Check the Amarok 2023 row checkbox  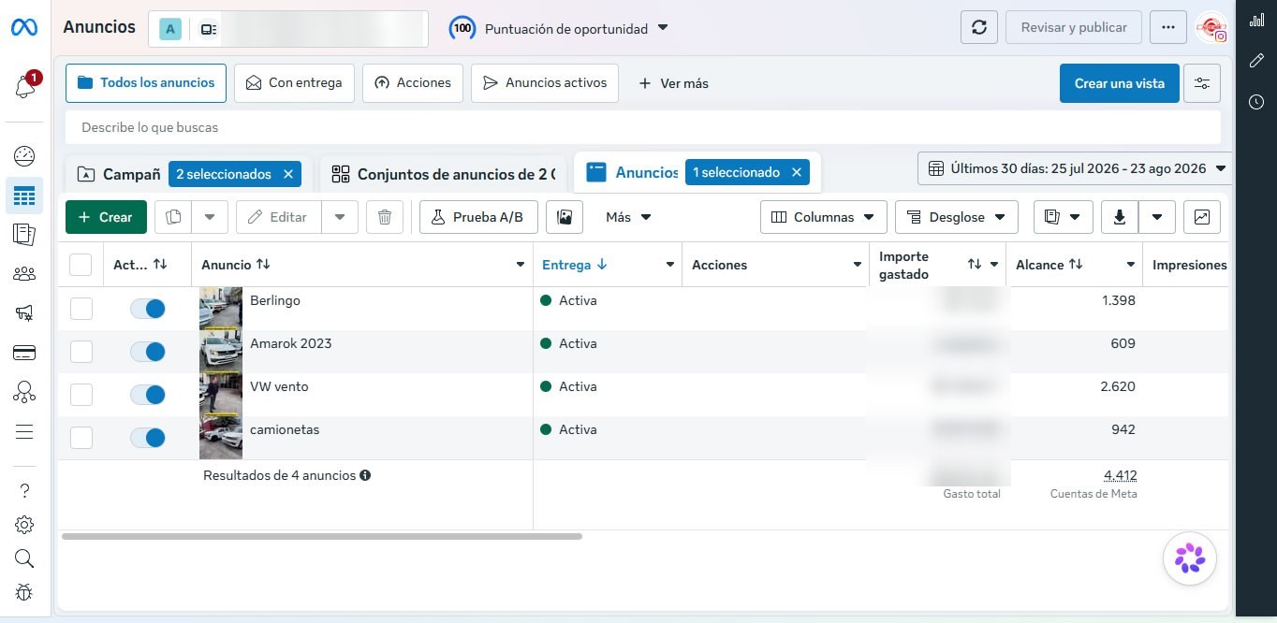tap(81, 352)
